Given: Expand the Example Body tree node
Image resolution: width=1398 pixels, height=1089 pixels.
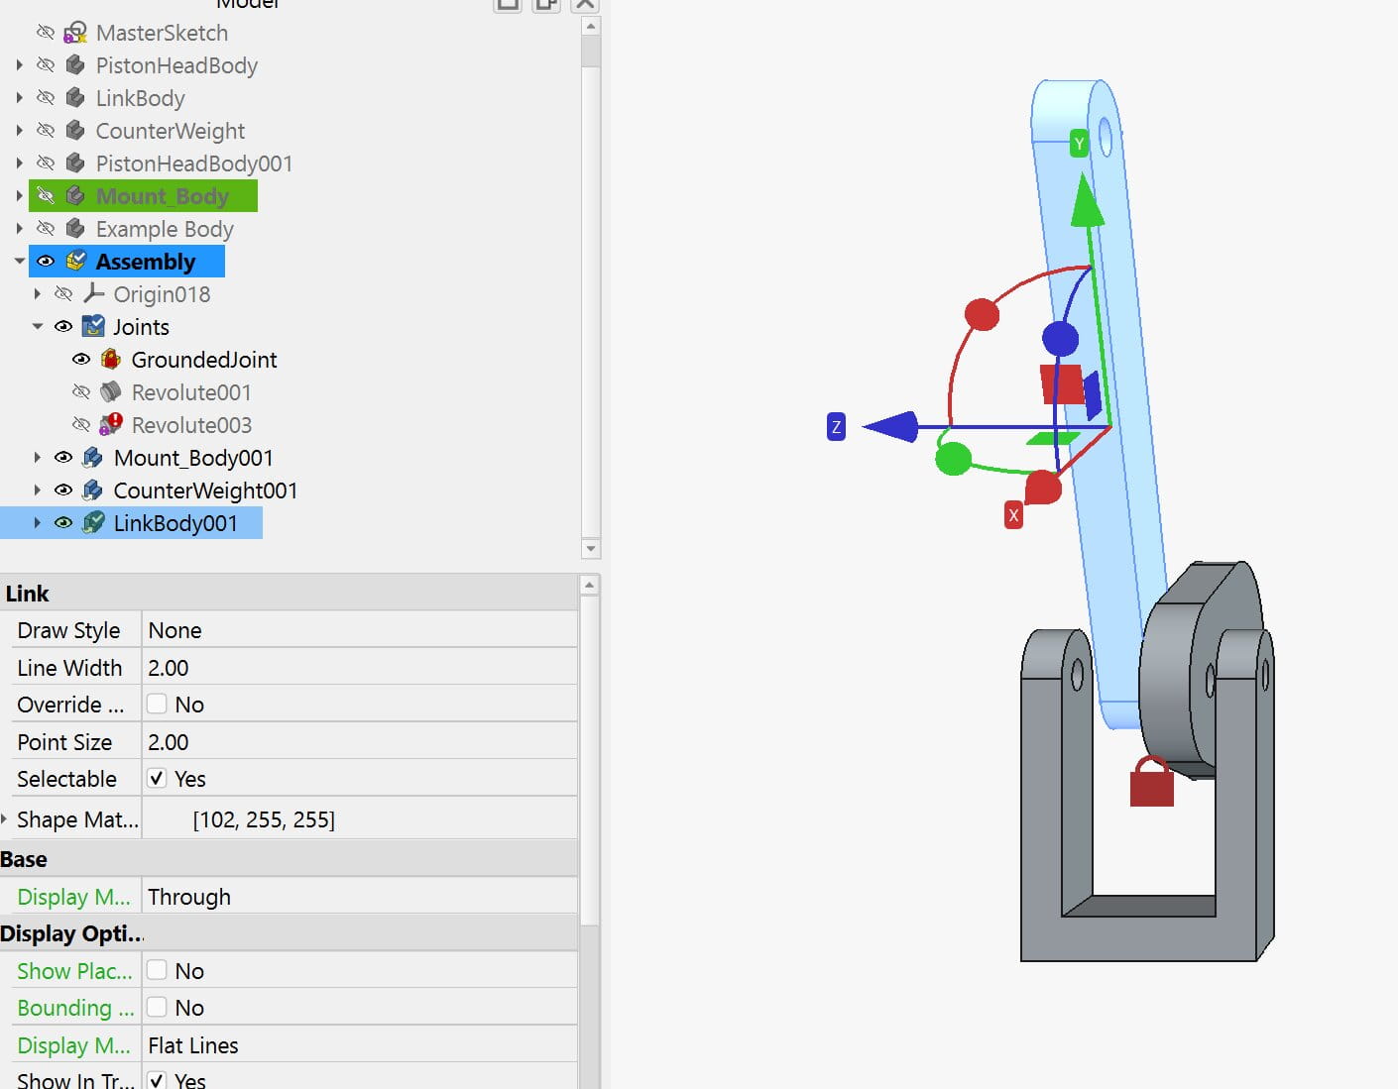Looking at the screenshot, I should [x=19, y=229].
